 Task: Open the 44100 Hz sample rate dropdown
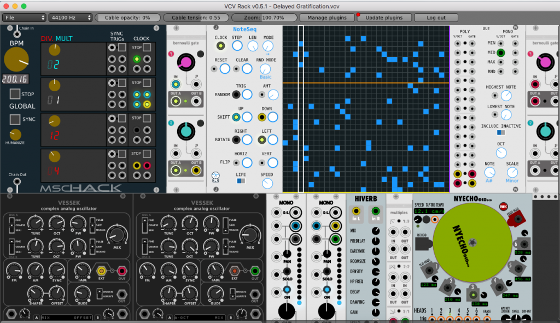71,17
